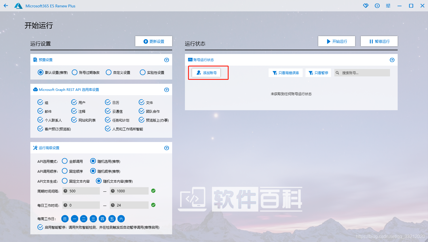Click the heart handshake icon in title bar
Image resolution: width=428 pixels, height=242 pixels.
click(366, 6)
